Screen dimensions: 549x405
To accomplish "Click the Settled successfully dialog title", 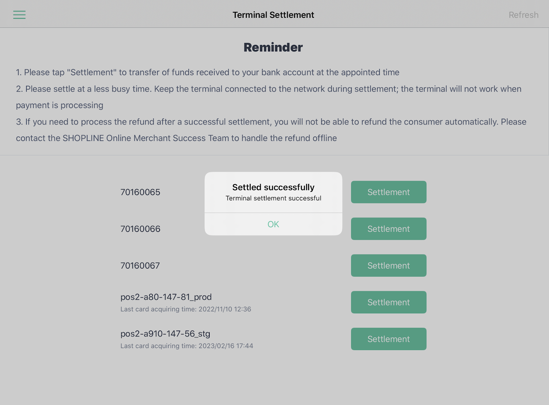I will click(x=273, y=187).
